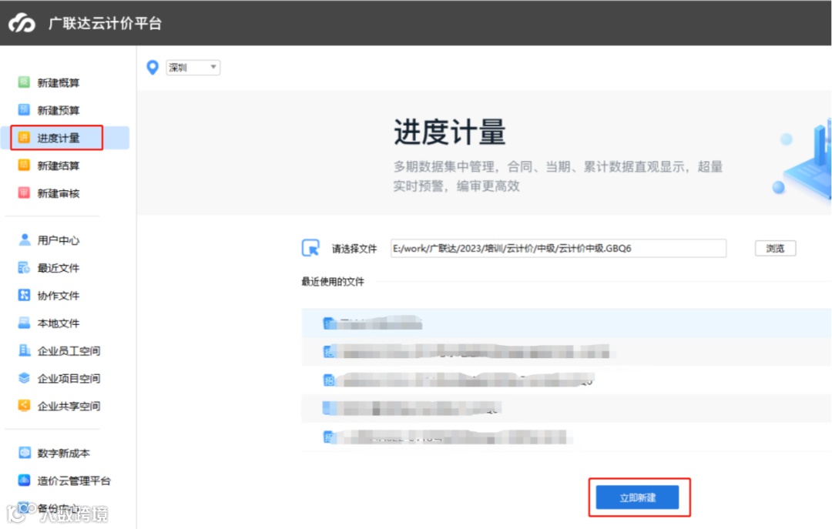Click the 广联达云计价平台 logo icon
The image size is (832, 529).
point(22,23)
